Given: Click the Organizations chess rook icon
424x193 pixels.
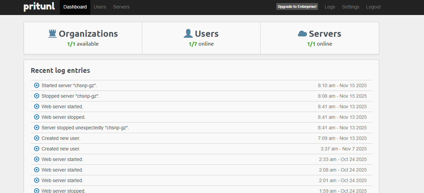Looking at the screenshot, I should [52, 33].
